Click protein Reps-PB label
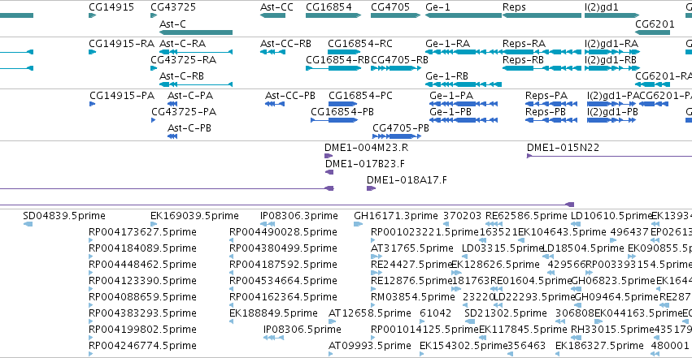Viewport: 692px width, 358px height. click(546, 112)
